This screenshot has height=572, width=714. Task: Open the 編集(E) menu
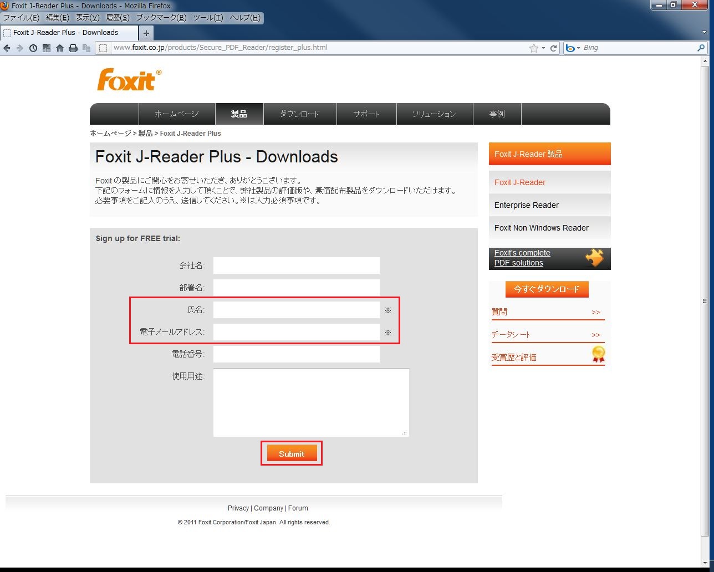pyautogui.click(x=58, y=18)
